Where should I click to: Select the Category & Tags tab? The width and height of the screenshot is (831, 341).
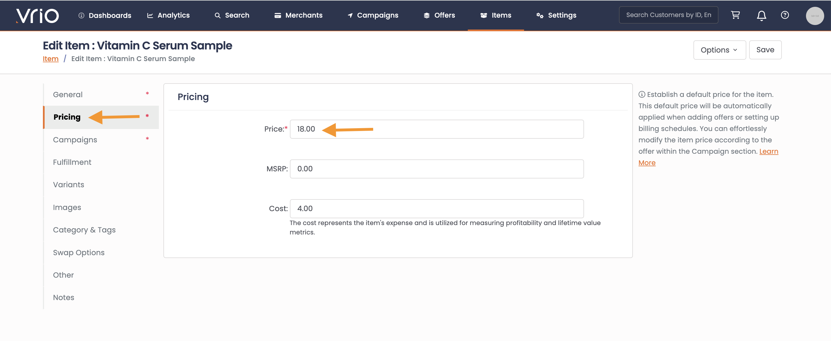click(x=101, y=230)
